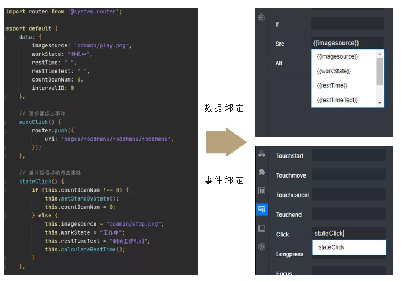Click 'this.setStandByState()' call in code
Image resolution: width=401 pixels, height=281 pixels.
pyautogui.click(x=81, y=198)
